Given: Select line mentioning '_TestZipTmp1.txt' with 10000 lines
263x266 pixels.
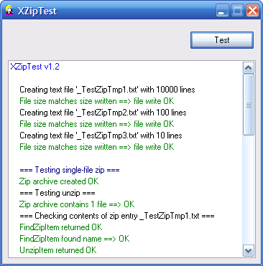Looking at the screenshot, I should (107, 90).
